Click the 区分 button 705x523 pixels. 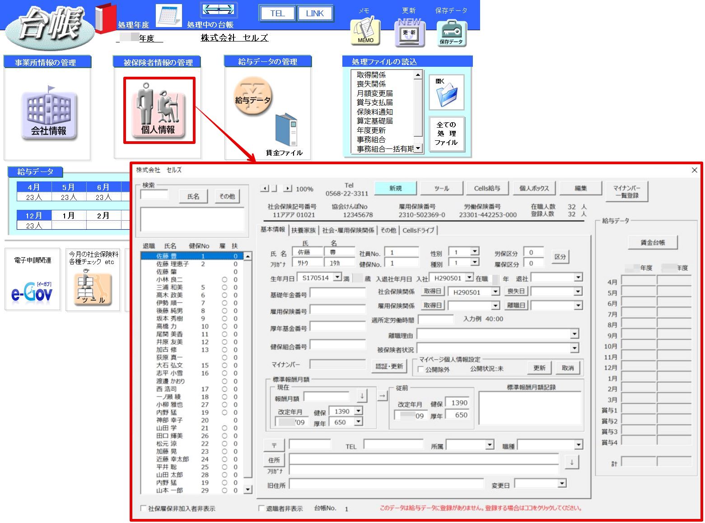(x=560, y=256)
